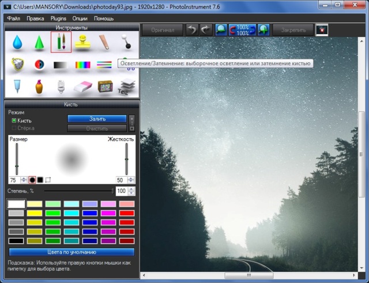Pick the pink eraser tool
The height and width of the screenshot is (283, 369).
click(84, 88)
